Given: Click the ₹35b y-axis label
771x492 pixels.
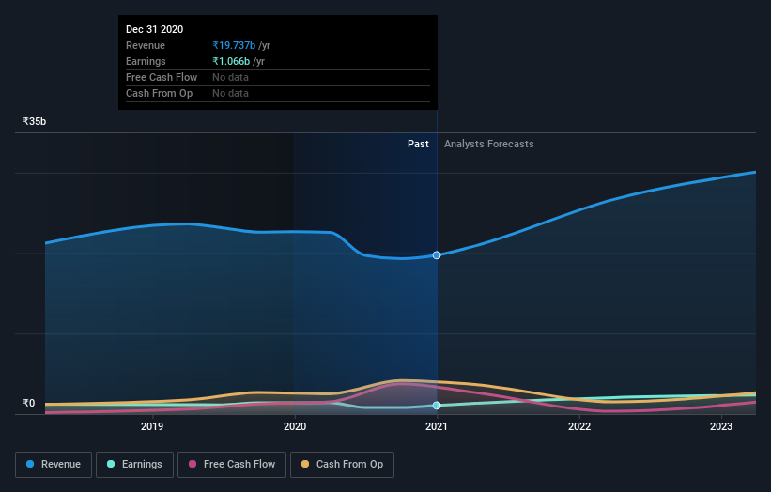Looking at the screenshot, I should point(35,121).
